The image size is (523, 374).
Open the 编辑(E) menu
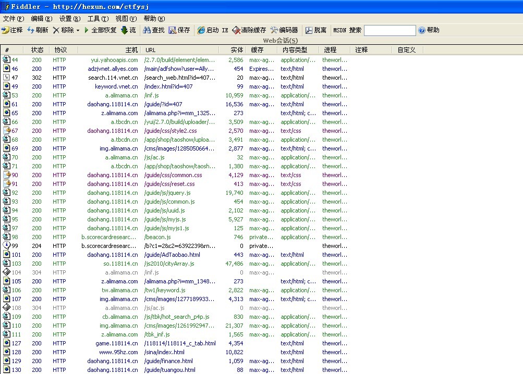[41, 19]
